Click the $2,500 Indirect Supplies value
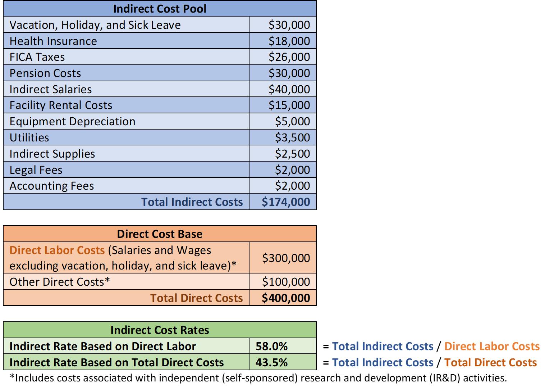This screenshot has height=389, width=545. pyautogui.click(x=283, y=153)
